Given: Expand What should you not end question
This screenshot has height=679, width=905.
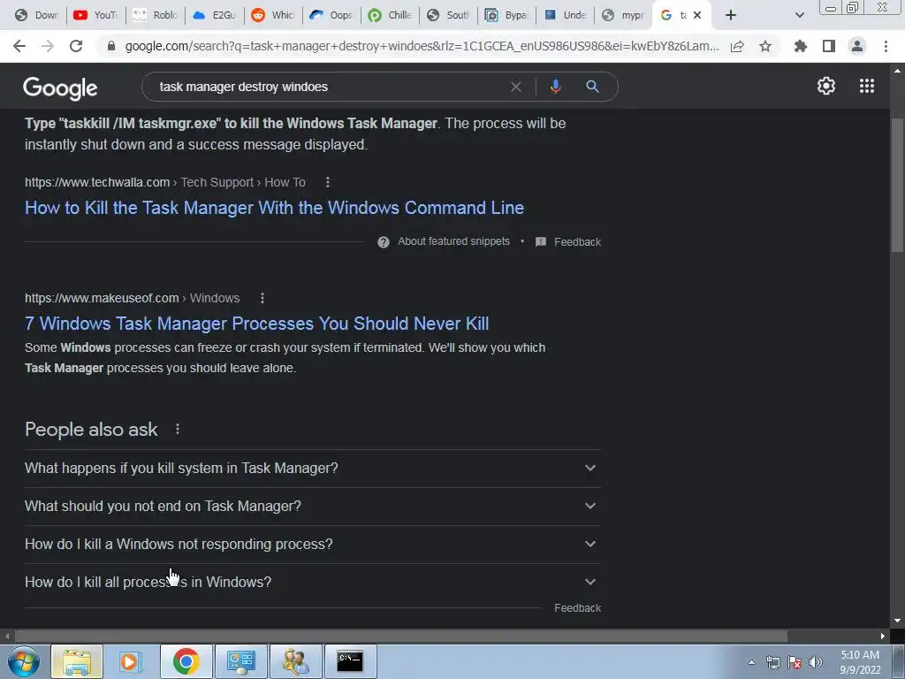Looking at the screenshot, I should click(x=313, y=507).
